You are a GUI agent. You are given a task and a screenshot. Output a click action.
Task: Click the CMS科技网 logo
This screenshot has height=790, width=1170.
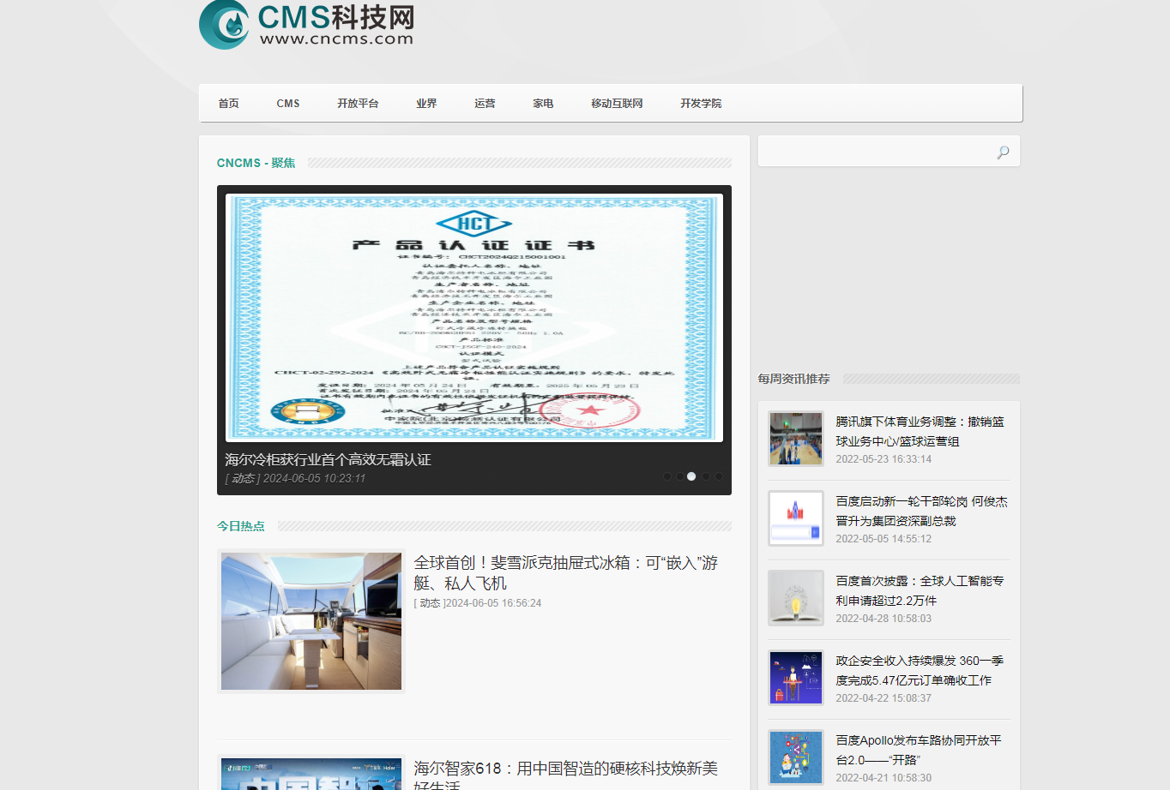click(307, 24)
